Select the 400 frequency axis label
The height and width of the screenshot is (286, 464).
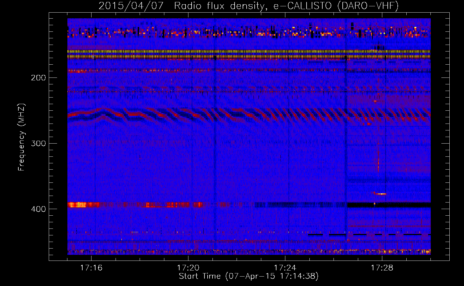tap(38, 209)
